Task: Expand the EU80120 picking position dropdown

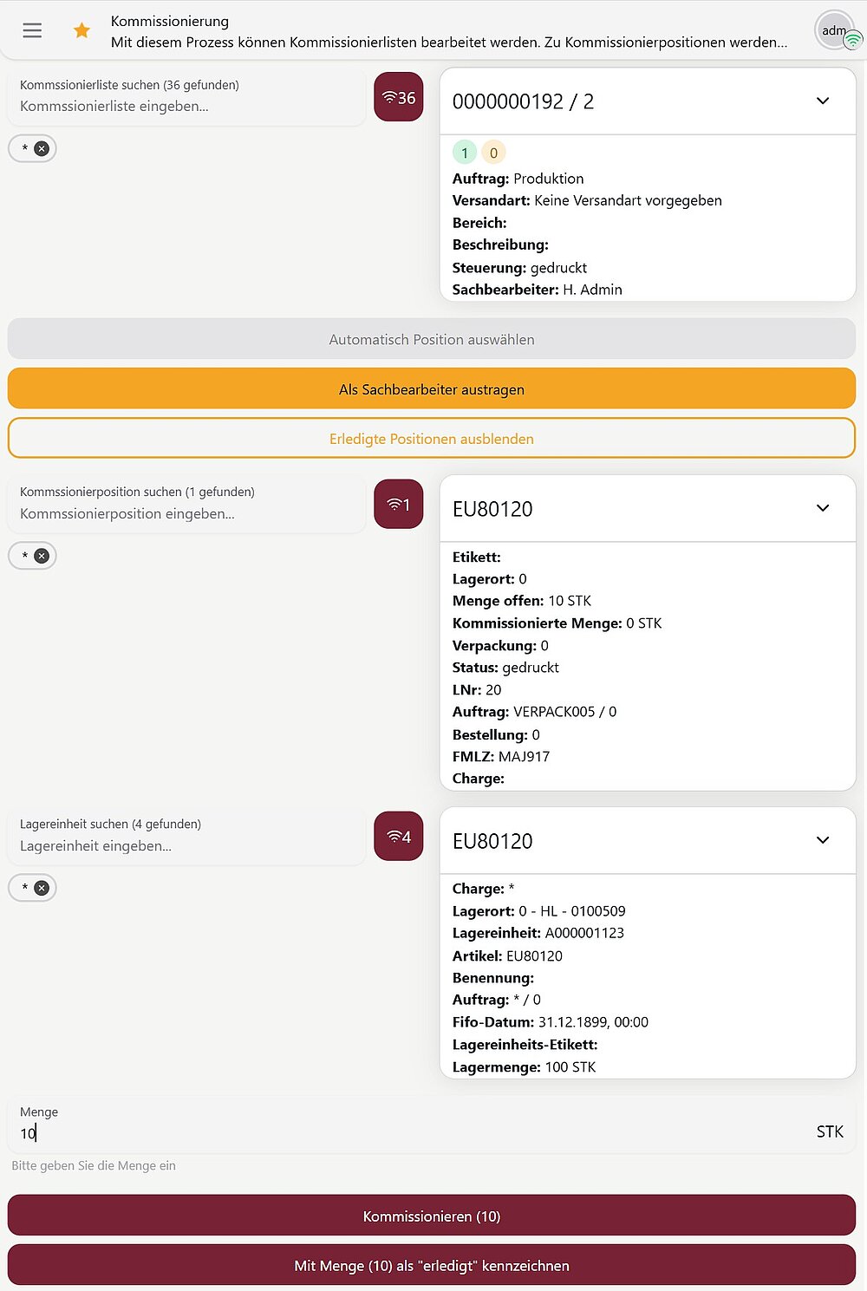Action: (823, 508)
